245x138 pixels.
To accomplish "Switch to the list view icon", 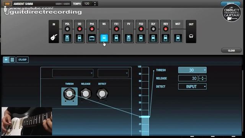I will pyautogui.click(x=12, y=60).
